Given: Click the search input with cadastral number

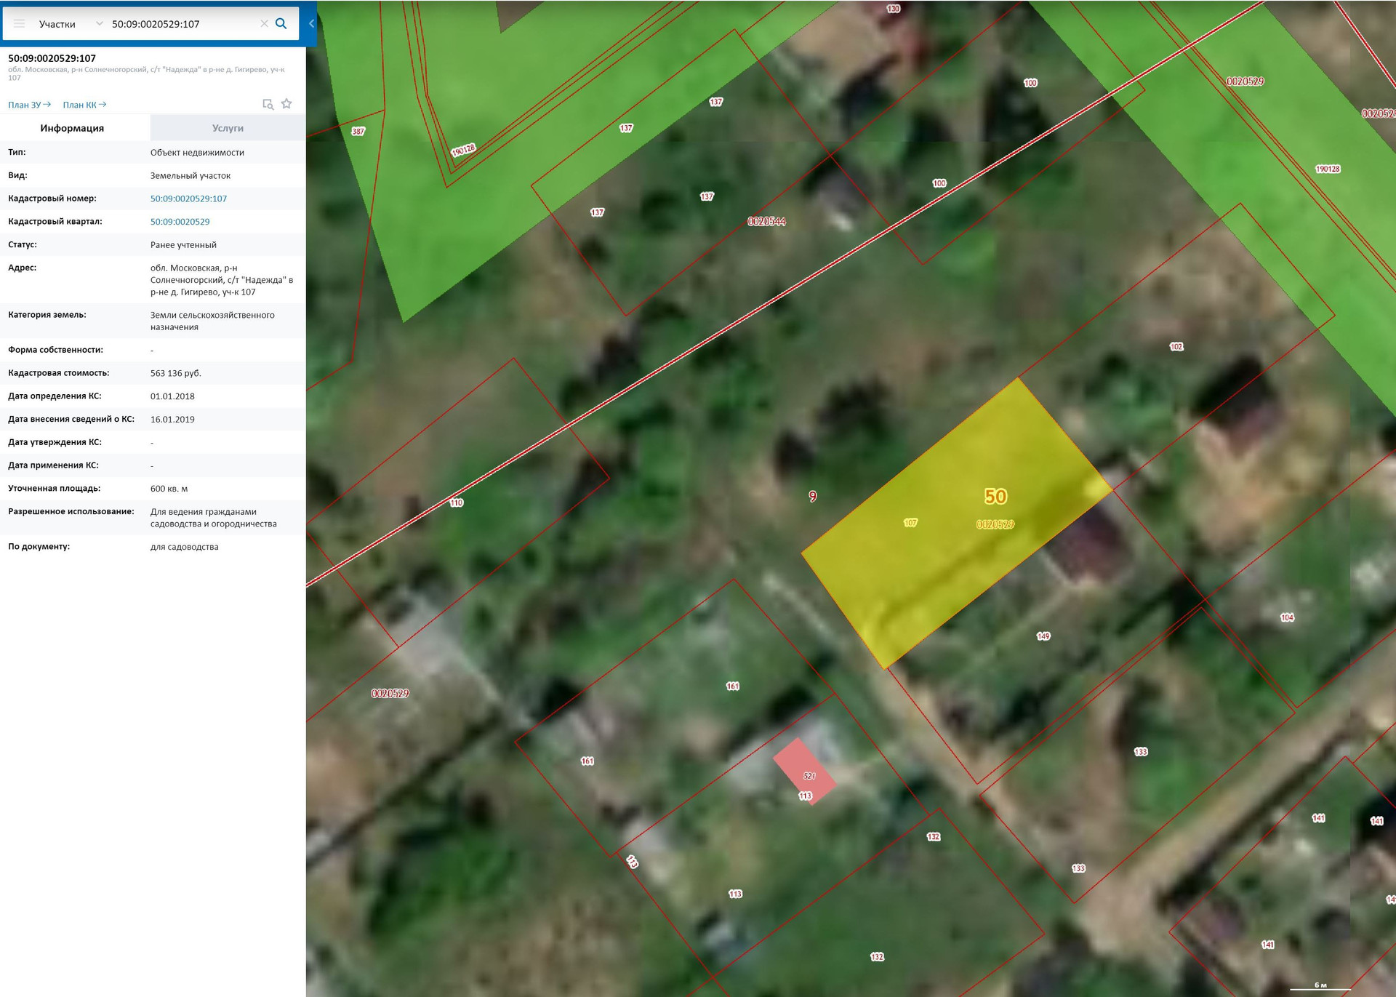Looking at the screenshot, I should point(182,24).
